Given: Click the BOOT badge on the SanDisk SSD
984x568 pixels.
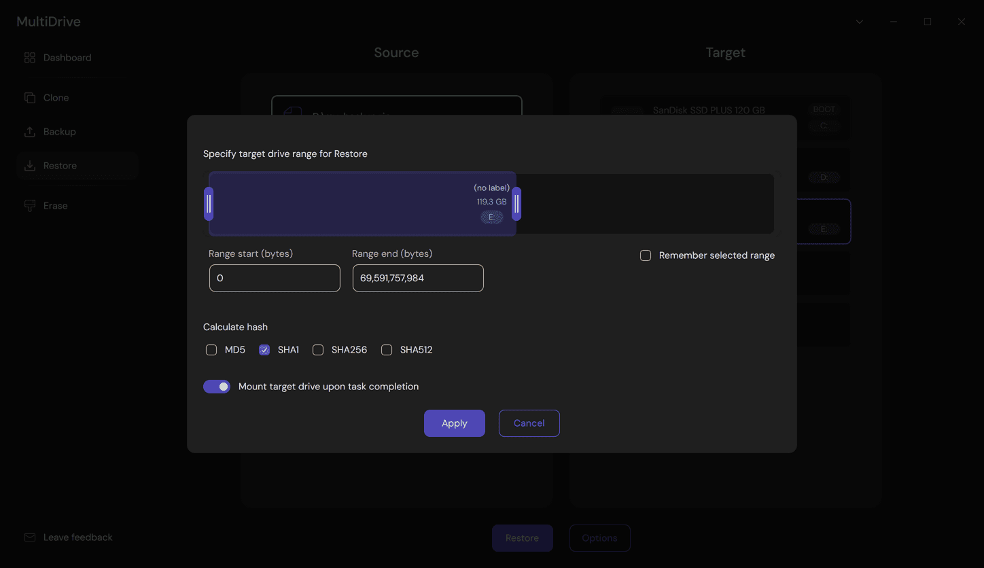Looking at the screenshot, I should pos(824,109).
